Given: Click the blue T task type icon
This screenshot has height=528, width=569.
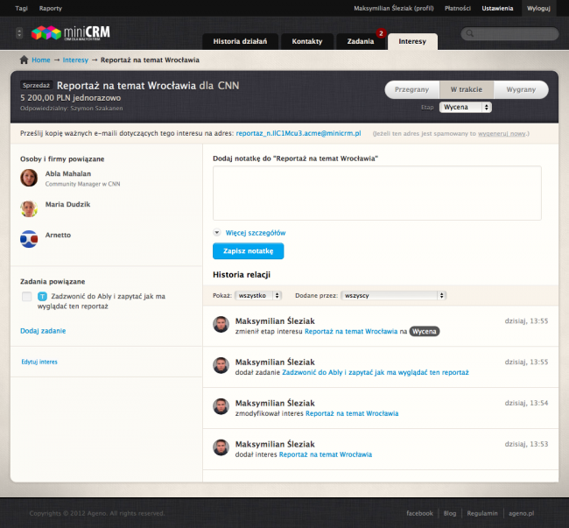Looking at the screenshot, I should click(43, 297).
